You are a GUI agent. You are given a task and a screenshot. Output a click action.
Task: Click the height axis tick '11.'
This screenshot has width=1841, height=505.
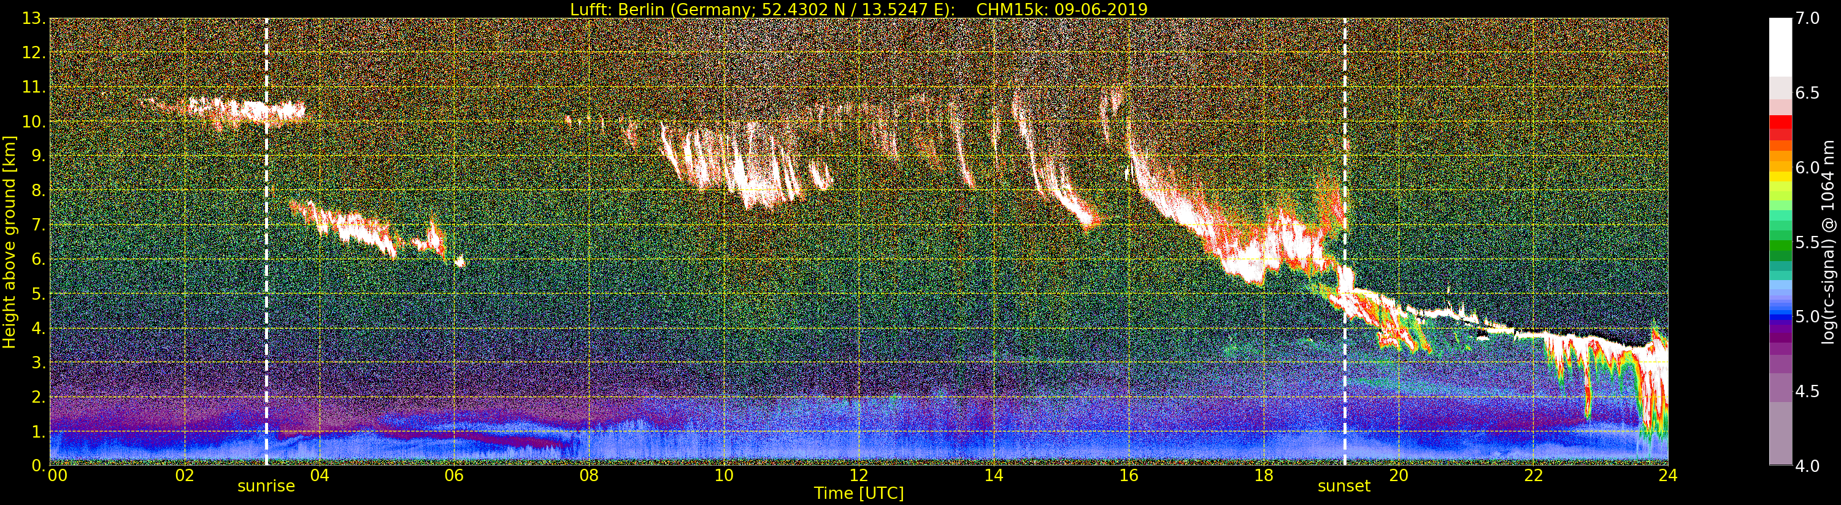[34, 87]
